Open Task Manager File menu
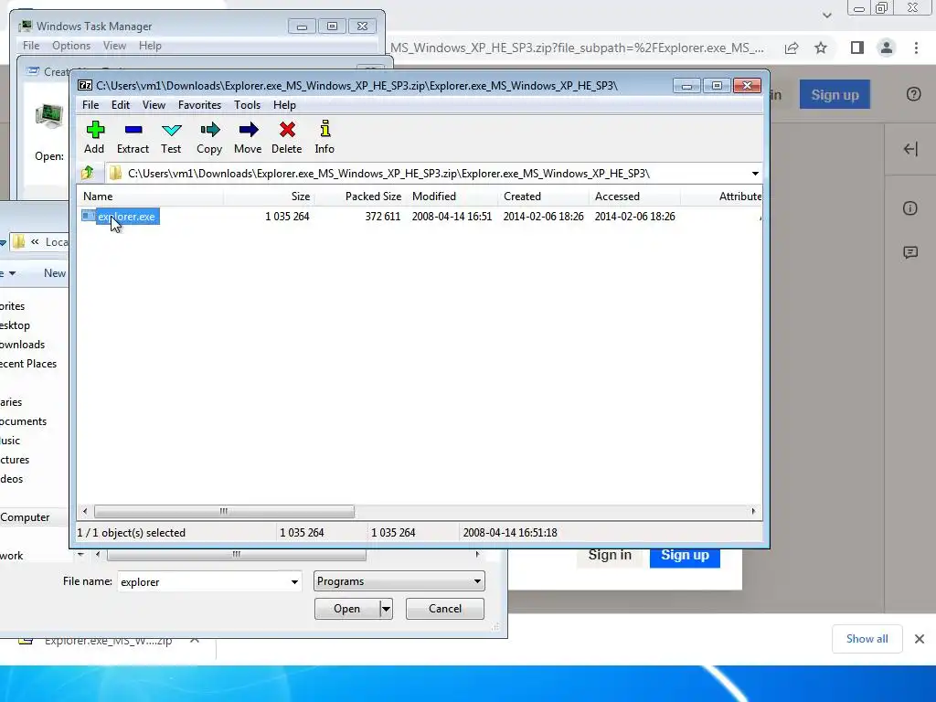Screen dimensions: 936x702 point(31,46)
